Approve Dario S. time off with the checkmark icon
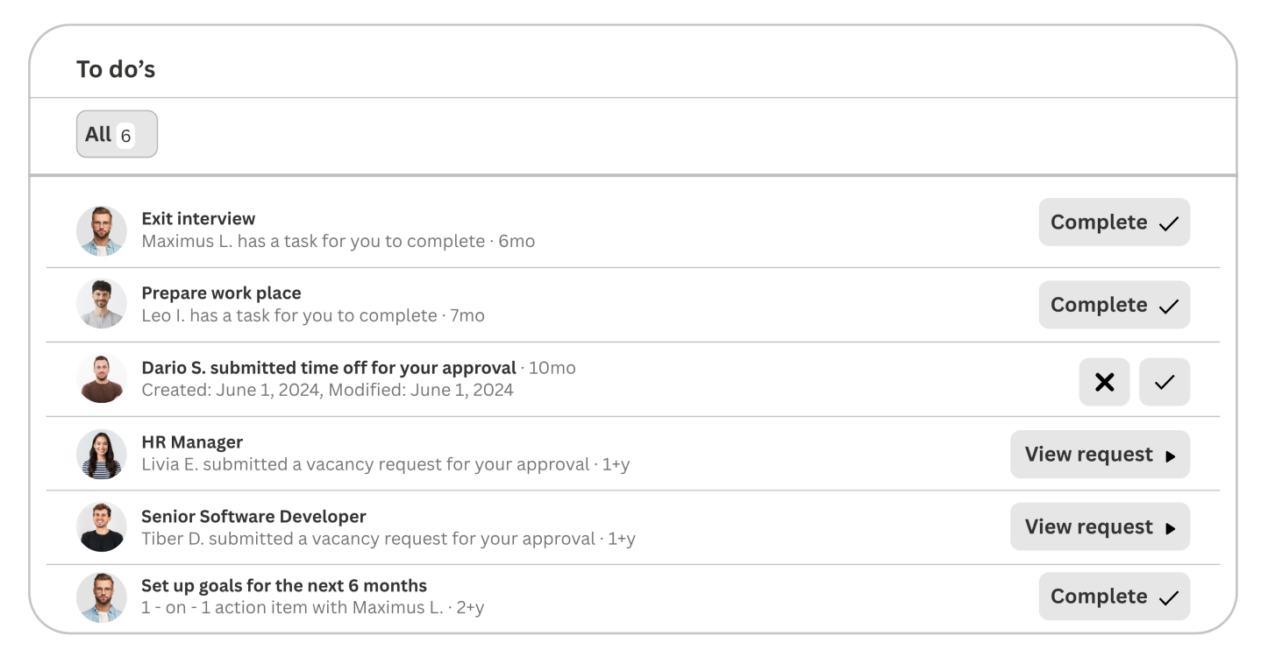Screen dimensions: 1261x657 click(1164, 382)
